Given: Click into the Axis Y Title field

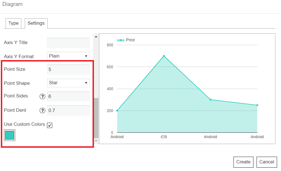Looking at the screenshot, I should [x=68, y=43].
